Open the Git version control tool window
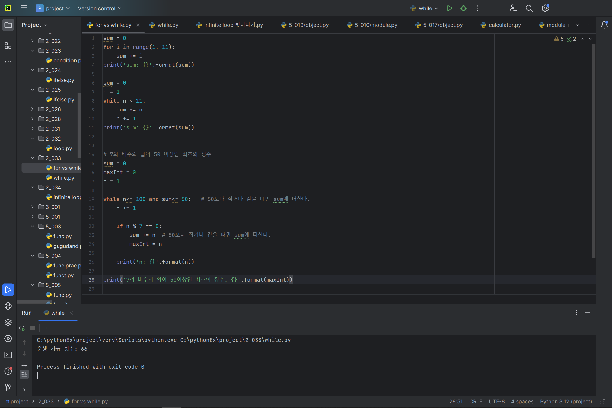This screenshot has width=612, height=408. (8, 387)
